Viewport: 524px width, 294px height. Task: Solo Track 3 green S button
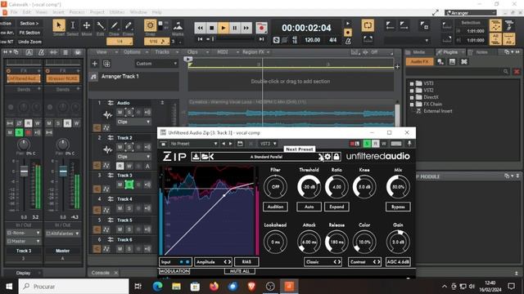pyautogui.click(x=129, y=185)
